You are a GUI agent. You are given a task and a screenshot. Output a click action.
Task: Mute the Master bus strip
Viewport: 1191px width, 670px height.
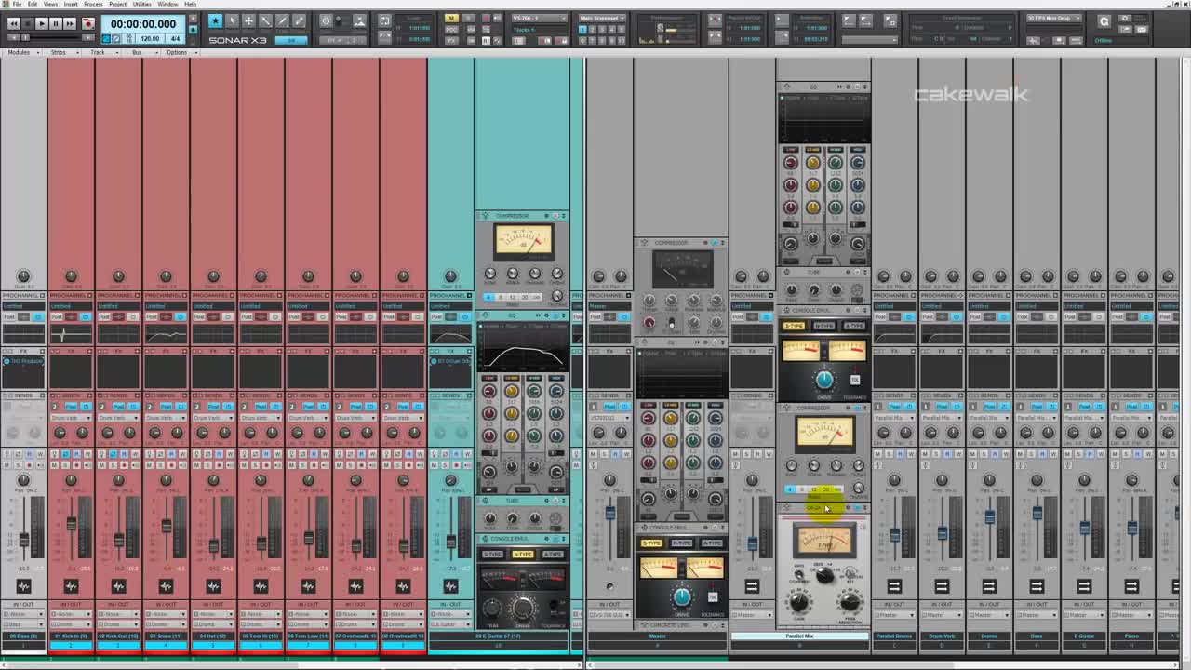pos(594,454)
